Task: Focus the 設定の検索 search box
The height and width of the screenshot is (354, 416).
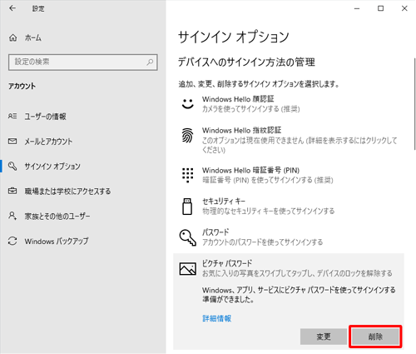Action: 83,62
